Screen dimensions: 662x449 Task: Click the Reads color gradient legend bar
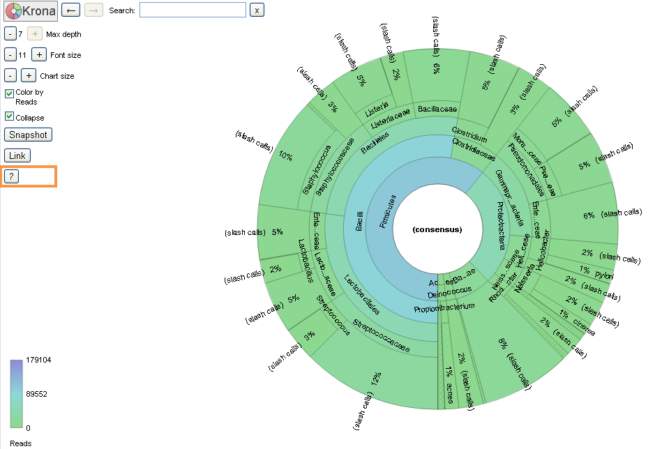coord(16,394)
